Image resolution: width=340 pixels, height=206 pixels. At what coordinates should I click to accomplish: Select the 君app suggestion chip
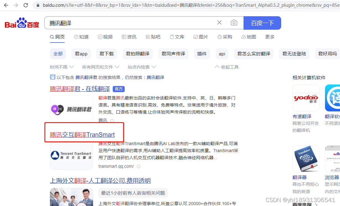pyautogui.click(x=81, y=54)
